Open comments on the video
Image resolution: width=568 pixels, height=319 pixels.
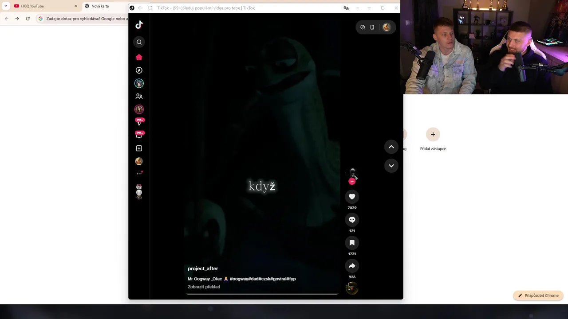(x=352, y=220)
